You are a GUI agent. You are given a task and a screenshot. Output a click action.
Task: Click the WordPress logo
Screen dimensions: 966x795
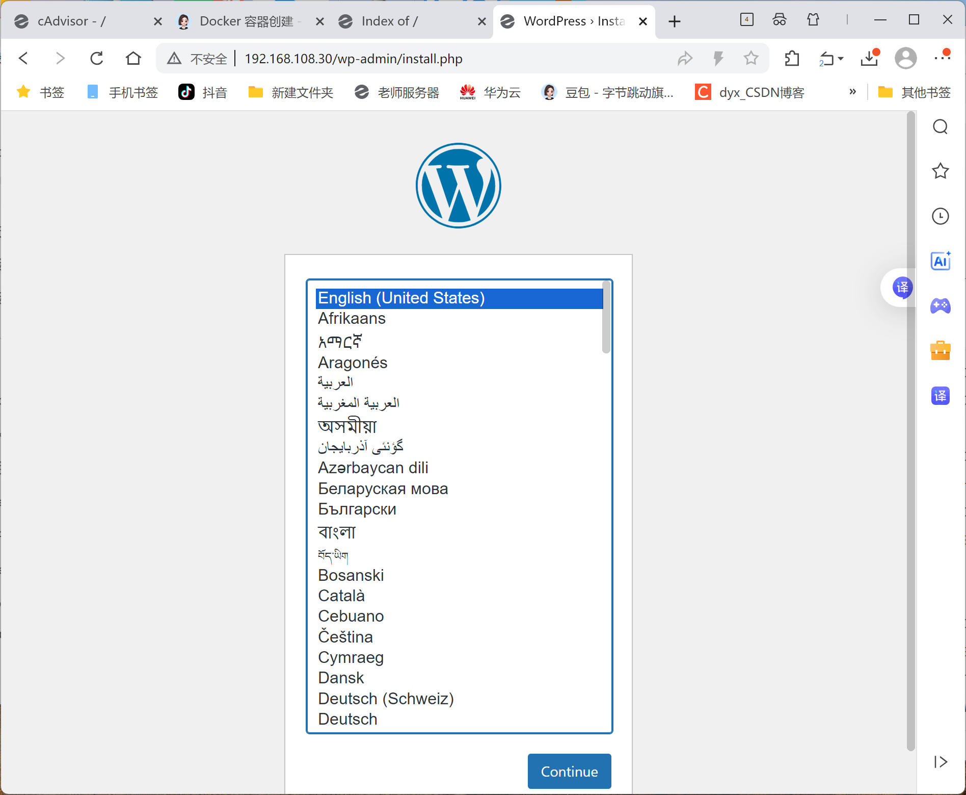click(x=459, y=186)
